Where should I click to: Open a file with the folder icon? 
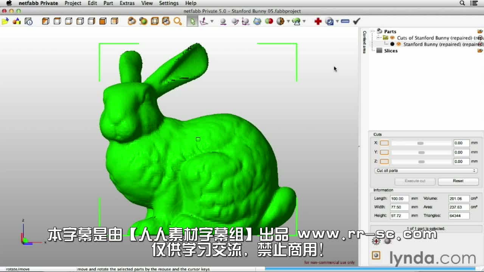pyautogui.click(x=5, y=21)
